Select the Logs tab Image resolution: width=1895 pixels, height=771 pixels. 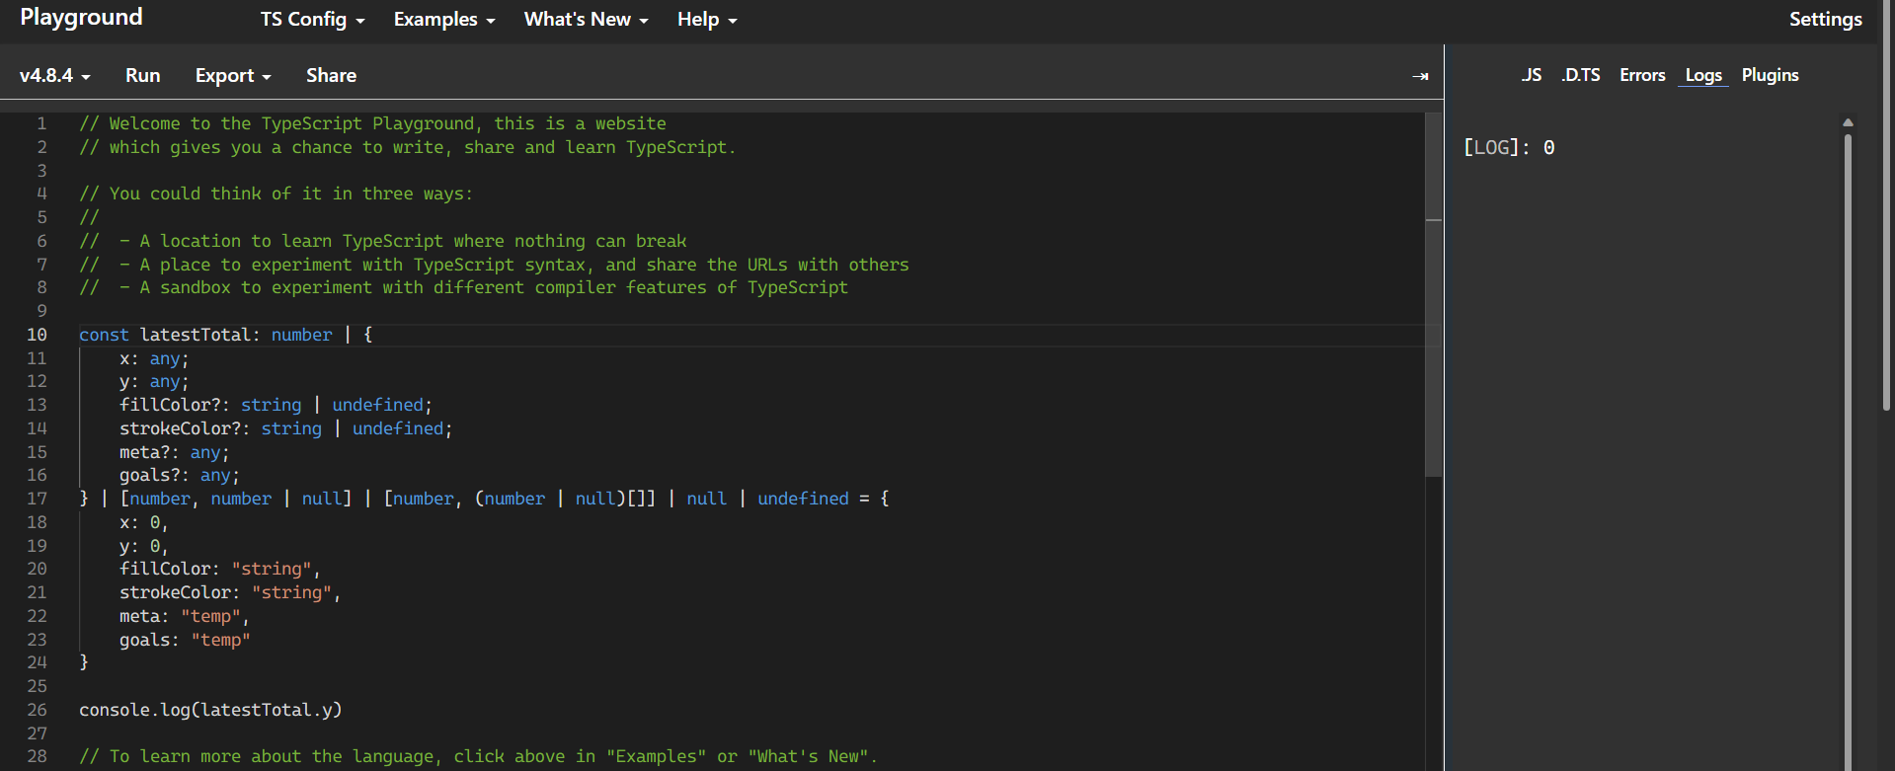coord(1703,75)
